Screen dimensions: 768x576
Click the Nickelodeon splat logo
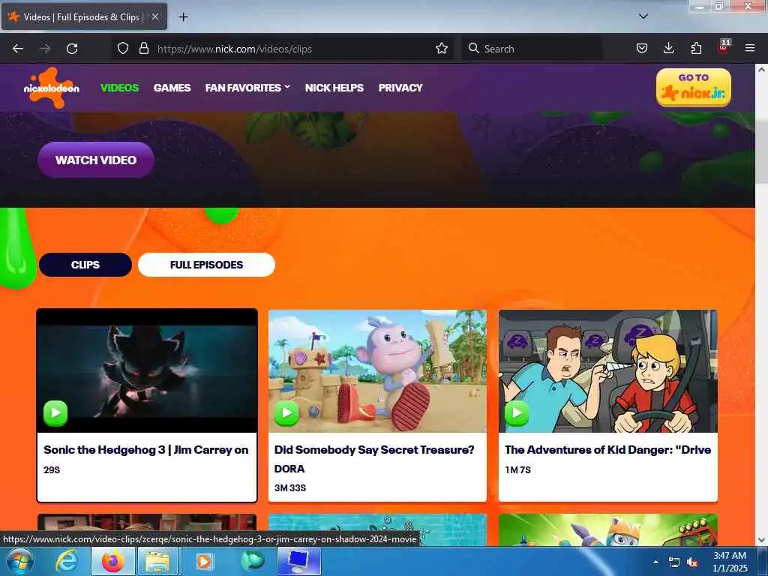click(52, 88)
